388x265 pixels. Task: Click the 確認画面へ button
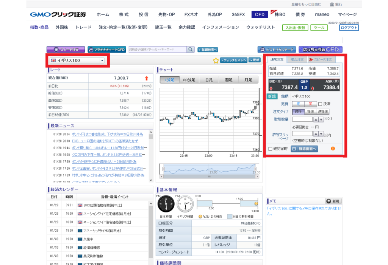point(304,149)
